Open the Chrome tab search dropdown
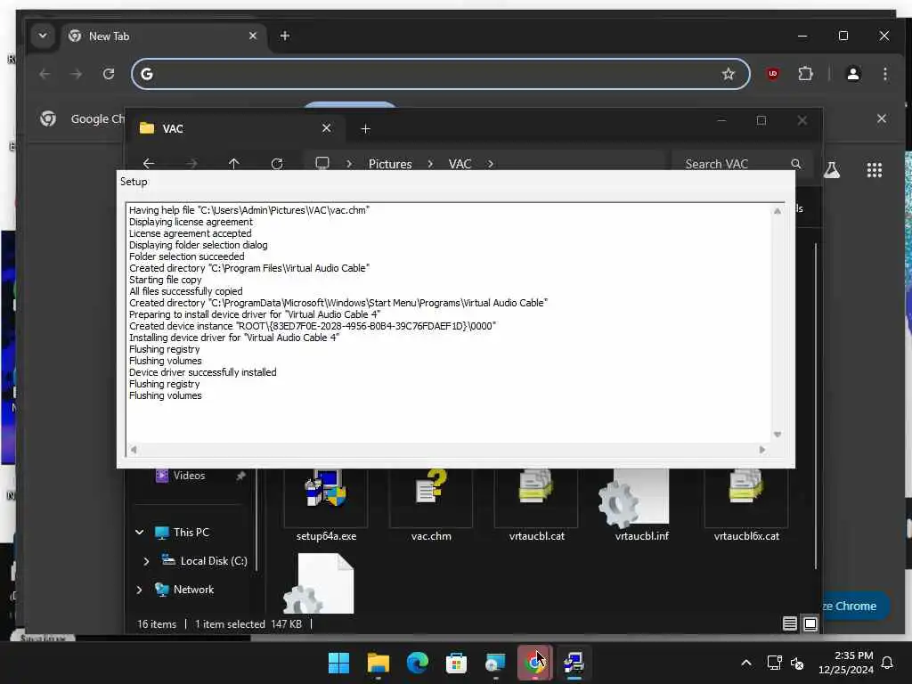The height and width of the screenshot is (684, 912). [x=43, y=36]
